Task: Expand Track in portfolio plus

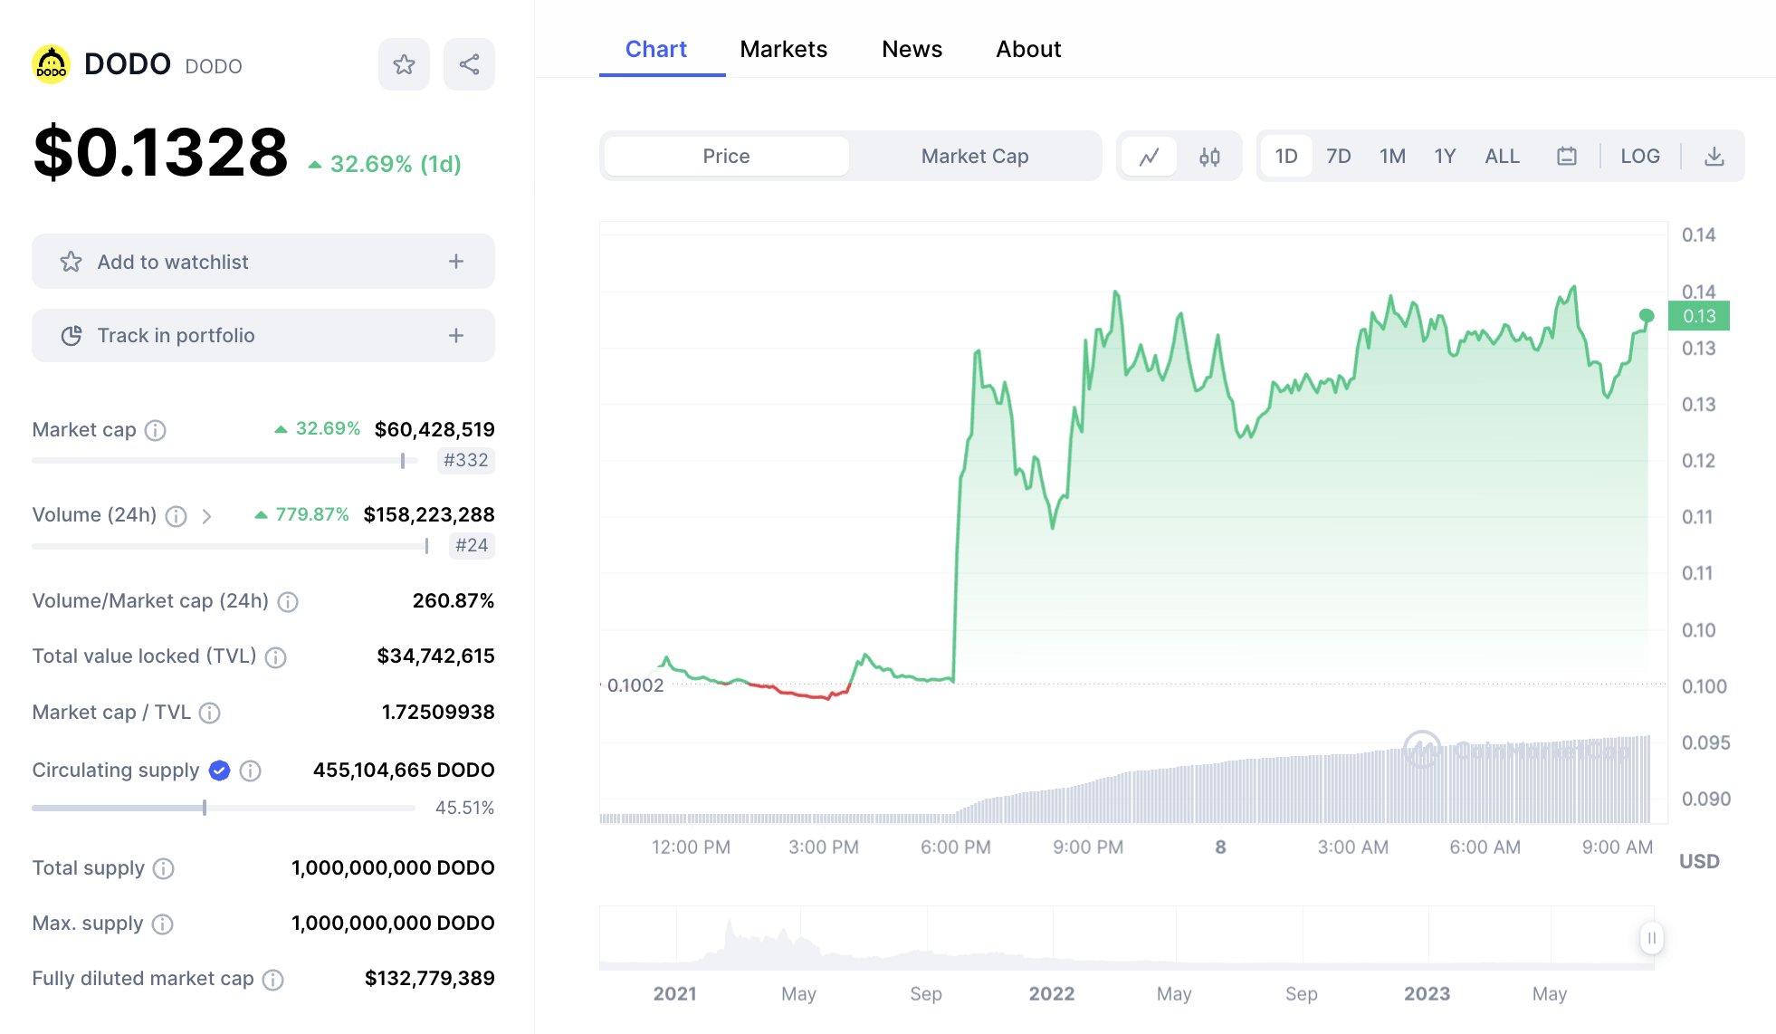Action: pyautogui.click(x=456, y=336)
